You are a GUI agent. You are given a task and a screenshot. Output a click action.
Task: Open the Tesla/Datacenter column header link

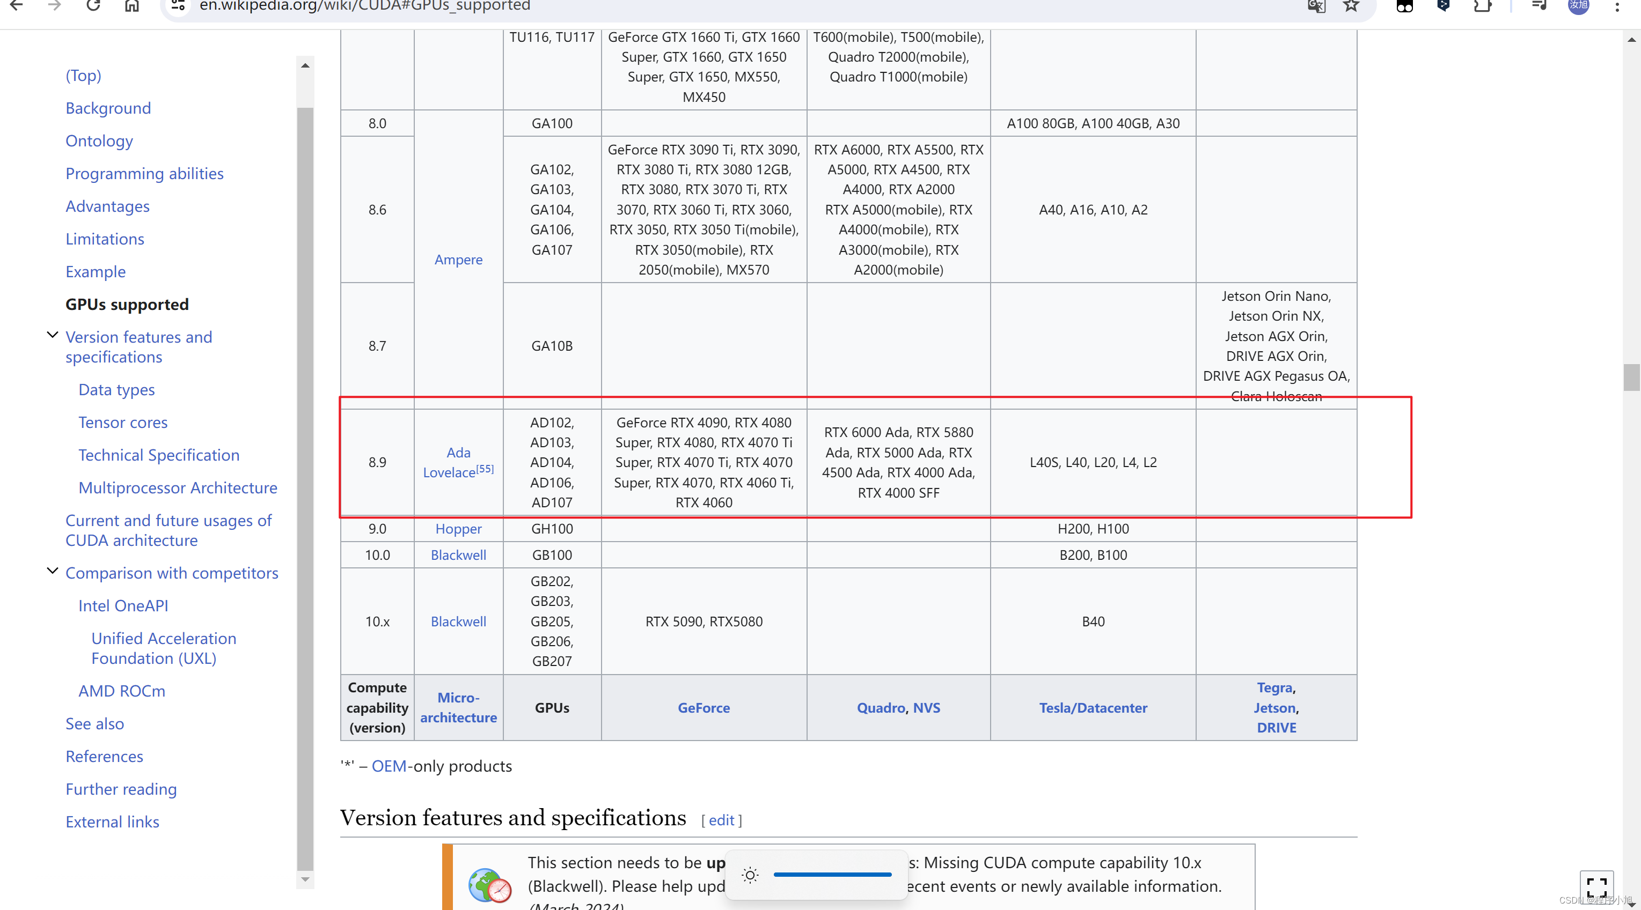click(x=1093, y=708)
